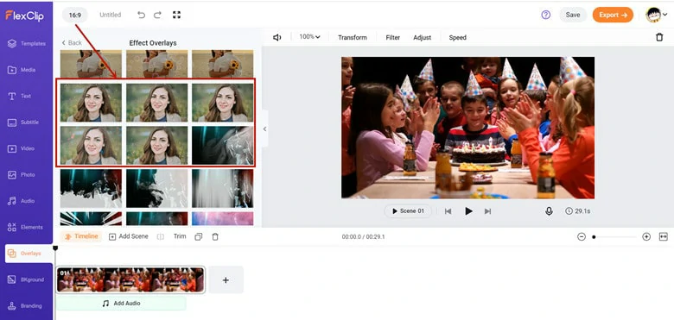Change the 29.1s scene duration
The width and height of the screenshot is (674, 320).
[578, 211]
